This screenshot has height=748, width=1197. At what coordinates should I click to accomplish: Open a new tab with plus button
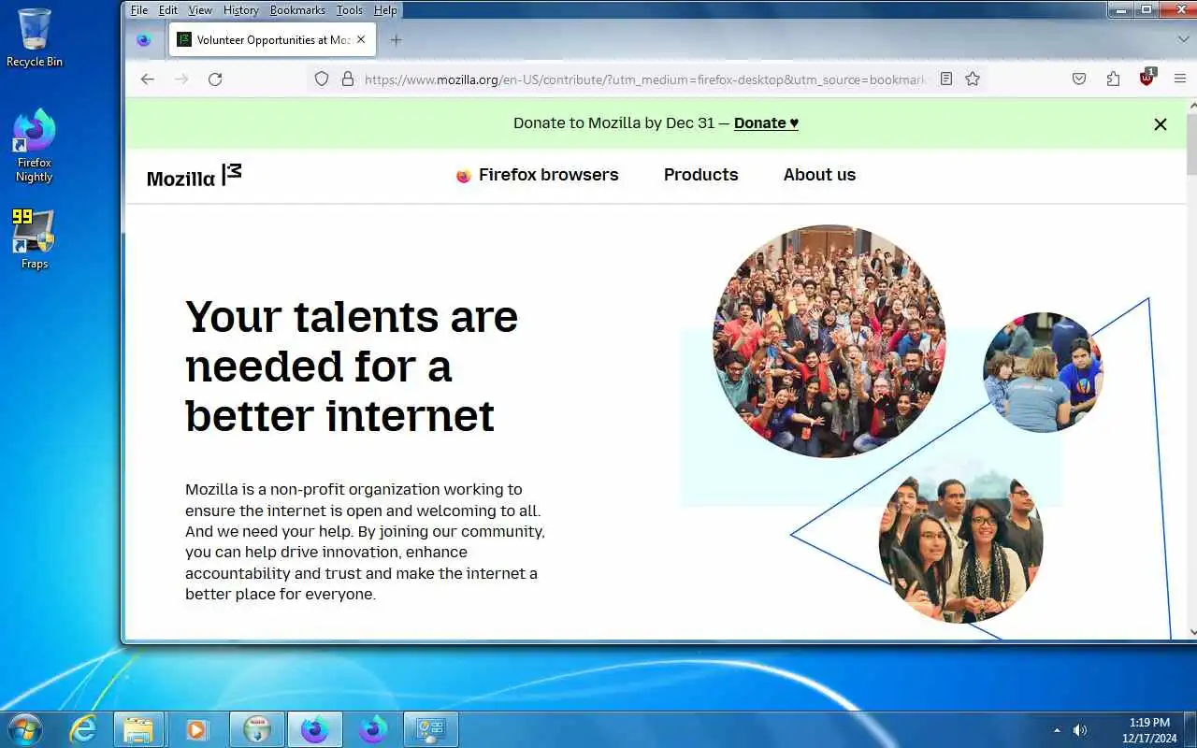[396, 40]
